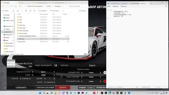
Task: Previous ДИЗАЙН number arrow
Action: 45,79
